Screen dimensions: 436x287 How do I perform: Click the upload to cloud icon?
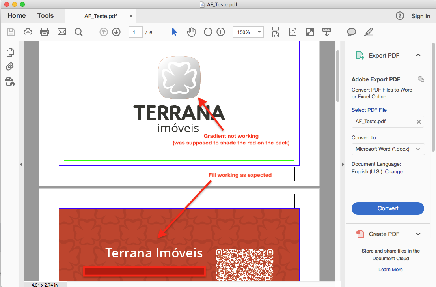click(x=28, y=32)
